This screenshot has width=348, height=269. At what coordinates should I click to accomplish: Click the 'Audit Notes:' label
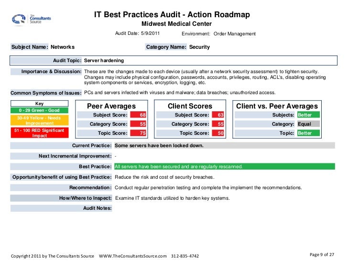(x=61, y=208)
